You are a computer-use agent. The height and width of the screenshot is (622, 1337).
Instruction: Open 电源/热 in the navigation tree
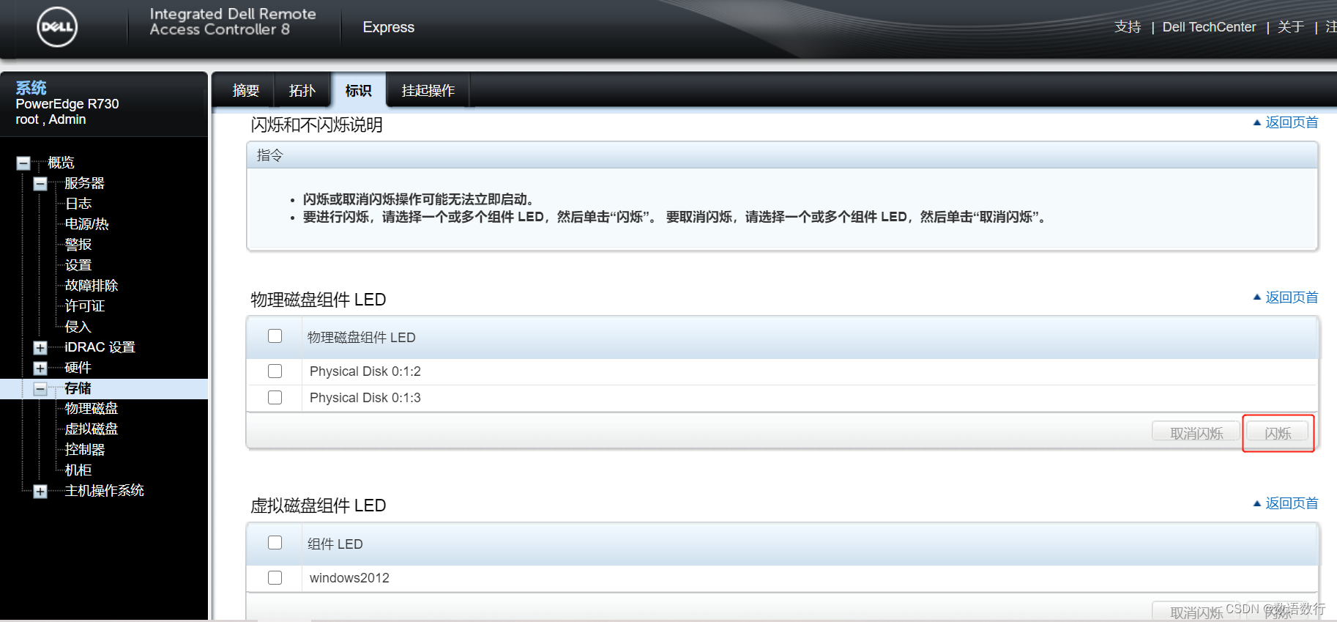point(86,224)
